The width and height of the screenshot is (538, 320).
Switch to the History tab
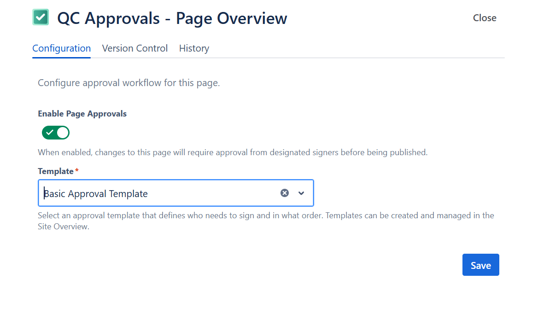[194, 48]
